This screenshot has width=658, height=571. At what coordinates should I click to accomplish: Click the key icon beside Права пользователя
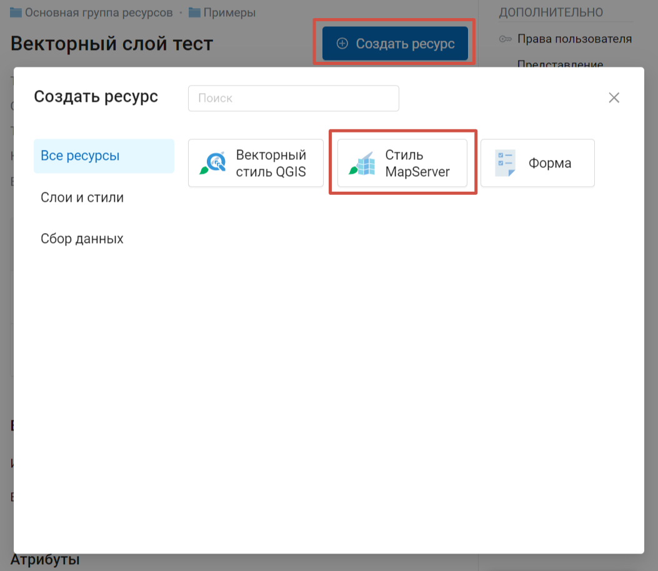tap(506, 39)
